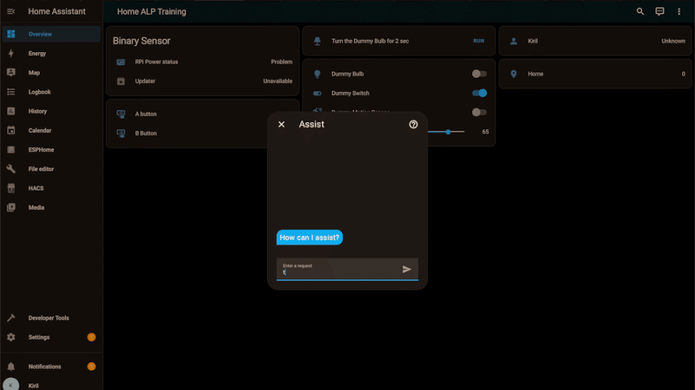695x390 pixels.
Task: Turn off the Dummy Switch toggle
Action: pos(479,93)
